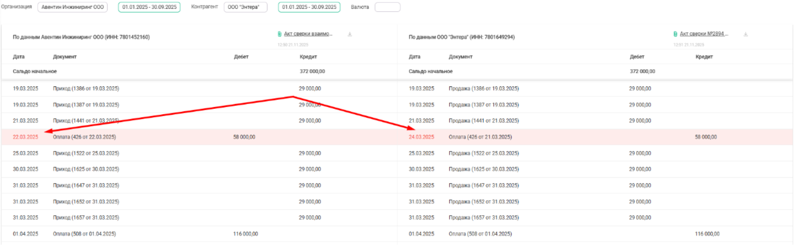
Task: Select highlighted row Оплата (426 от 21.03.2025)
Action: (x=595, y=137)
